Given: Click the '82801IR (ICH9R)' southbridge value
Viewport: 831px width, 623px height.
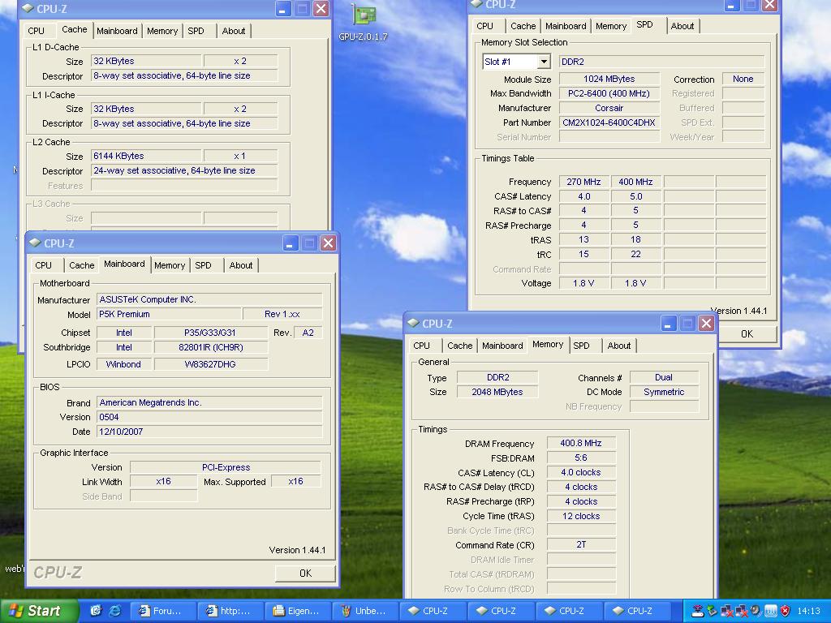Looking at the screenshot, I should (210, 347).
